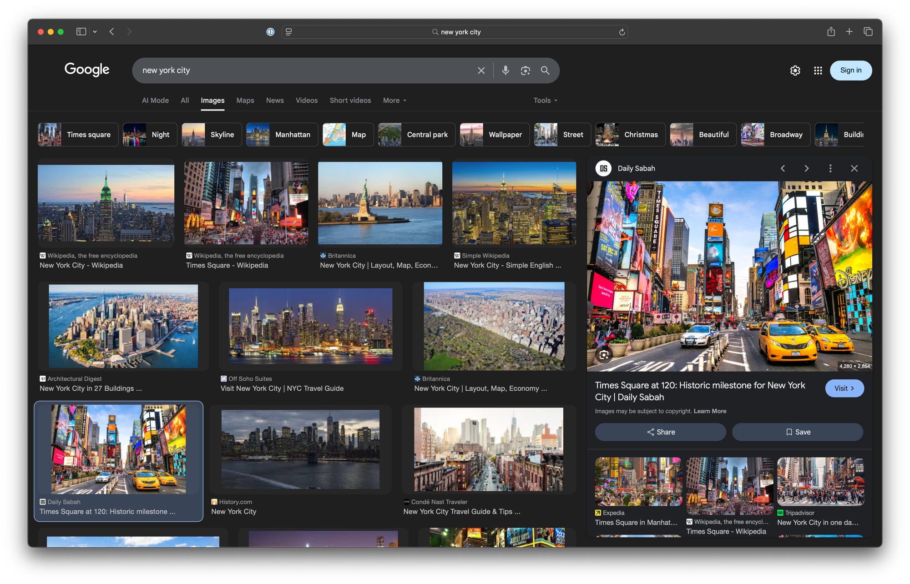Image resolution: width=910 pixels, height=584 pixels.
Task: Open the Daily Sabah source logo
Action: (x=603, y=168)
